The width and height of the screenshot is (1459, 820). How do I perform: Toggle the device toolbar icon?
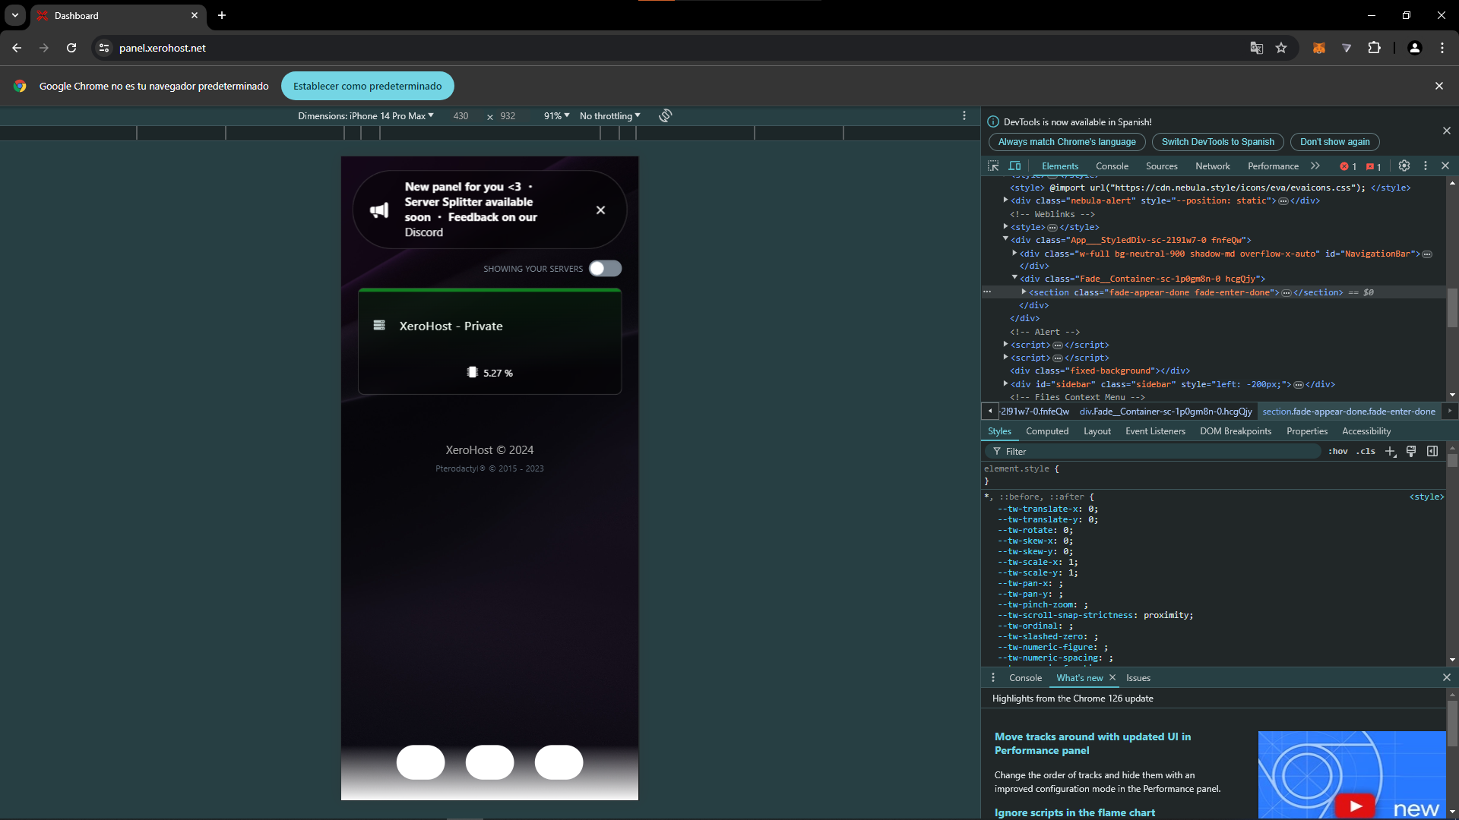pyautogui.click(x=1014, y=166)
